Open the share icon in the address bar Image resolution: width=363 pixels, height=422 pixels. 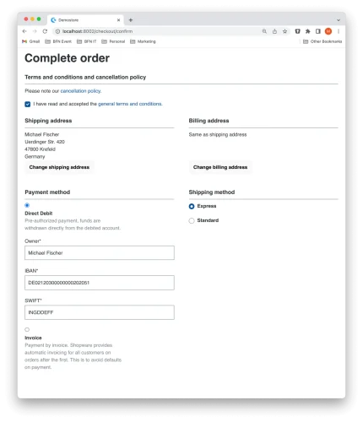coord(274,31)
